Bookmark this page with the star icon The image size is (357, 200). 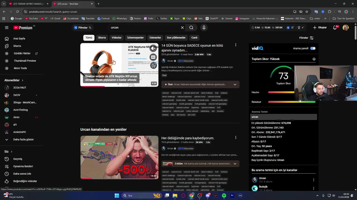[307, 12]
